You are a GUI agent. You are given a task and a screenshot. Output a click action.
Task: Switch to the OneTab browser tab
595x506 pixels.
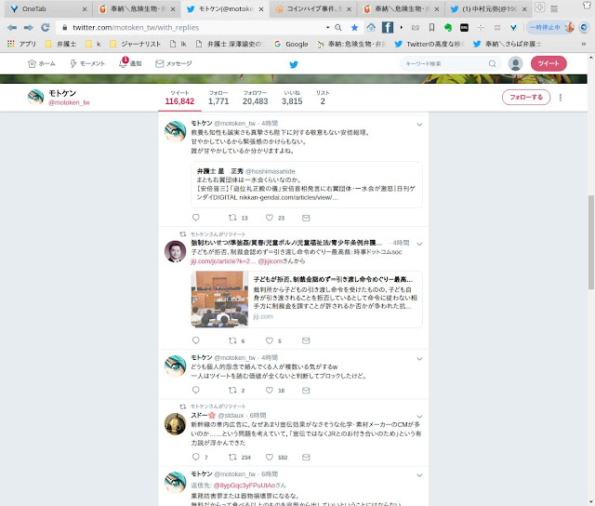click(47, 8)
